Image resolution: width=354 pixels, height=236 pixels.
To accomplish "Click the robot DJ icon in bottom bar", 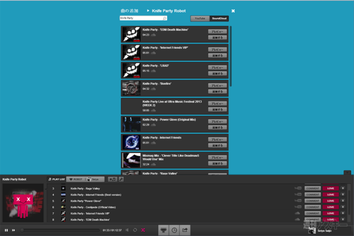I will click(163, 230).
